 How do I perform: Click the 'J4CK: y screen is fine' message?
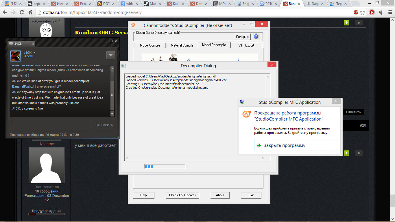point(27,108)
